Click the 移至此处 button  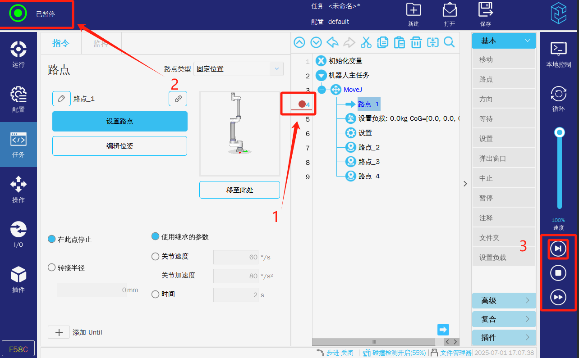point(239,190)
